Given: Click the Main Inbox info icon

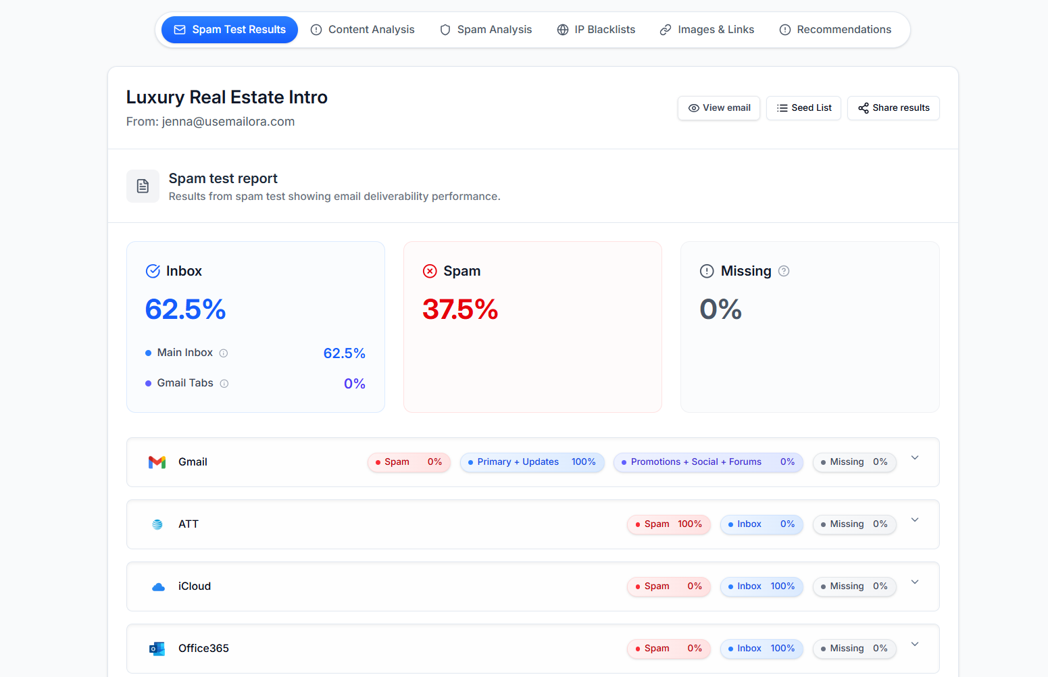Looking at the screenshot, I should click(224, 353).
